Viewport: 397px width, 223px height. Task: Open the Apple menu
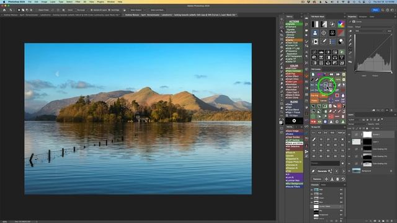click(x=4, y=1)
